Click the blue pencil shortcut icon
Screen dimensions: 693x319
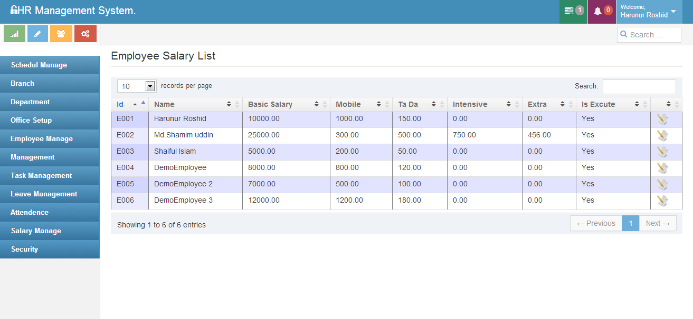[x=37, y=34]
